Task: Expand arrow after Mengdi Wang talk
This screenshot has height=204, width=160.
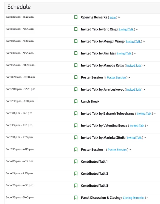Action: pyautogui.click(x=144, y=41)
